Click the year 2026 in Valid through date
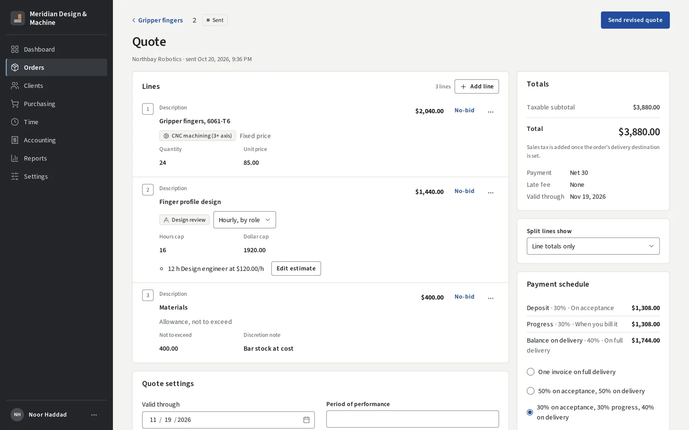This screenshot has width=689, height=430. pos(184,420)
